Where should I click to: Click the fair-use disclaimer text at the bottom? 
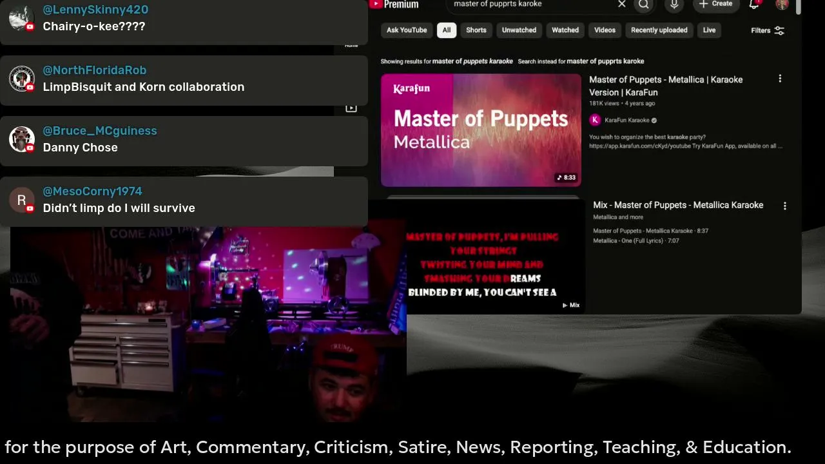398,447
